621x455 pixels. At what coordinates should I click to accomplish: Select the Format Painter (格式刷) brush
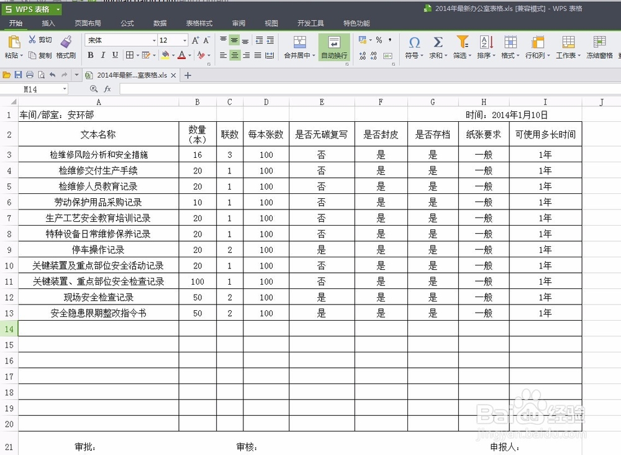66,42
